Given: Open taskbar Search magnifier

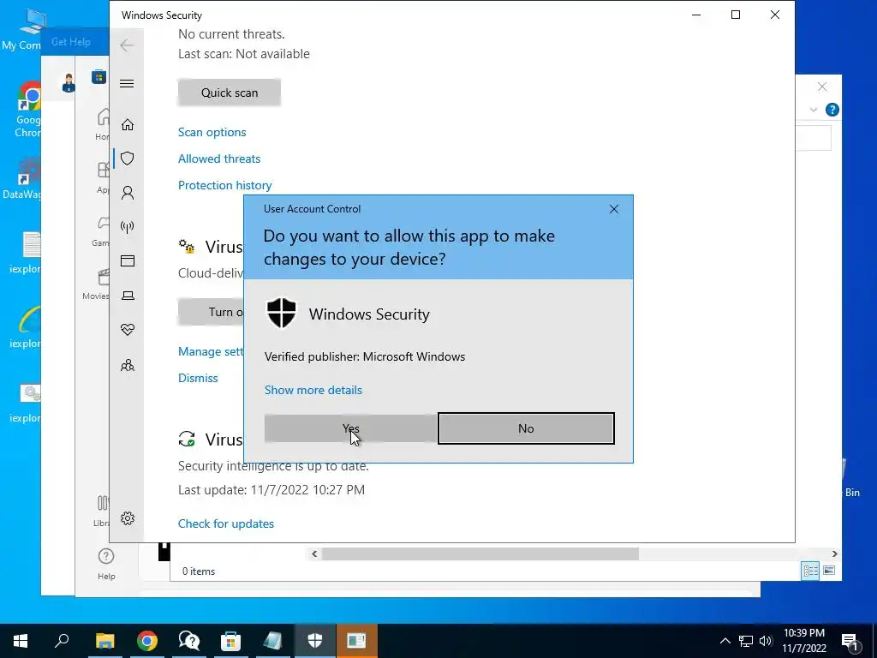Looking at the screenshot, I should click(x=62, y=641).
